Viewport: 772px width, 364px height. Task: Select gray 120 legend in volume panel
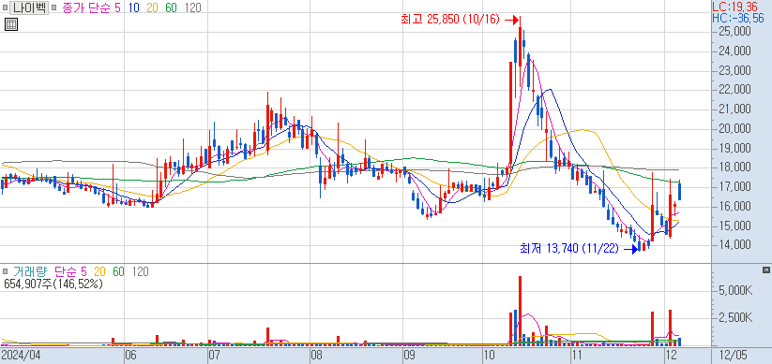[140, 271]
